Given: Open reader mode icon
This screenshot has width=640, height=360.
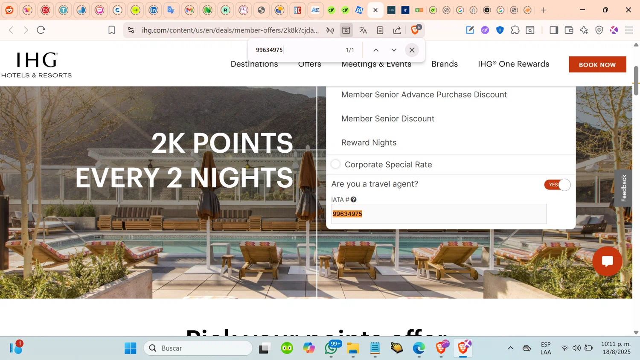Looking at the screenshot, I should 380,30.
